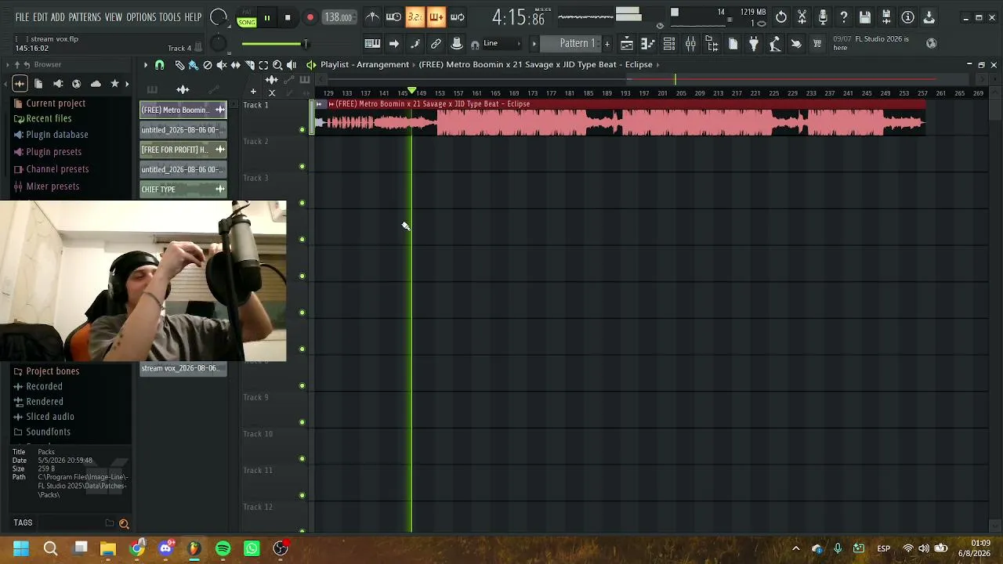Save the project with floppy disk icon
1003x564 pixels.
click(x=865, y=17)
